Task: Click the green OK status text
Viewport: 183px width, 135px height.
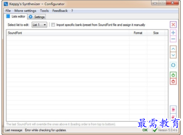Action: pos(145,130)
